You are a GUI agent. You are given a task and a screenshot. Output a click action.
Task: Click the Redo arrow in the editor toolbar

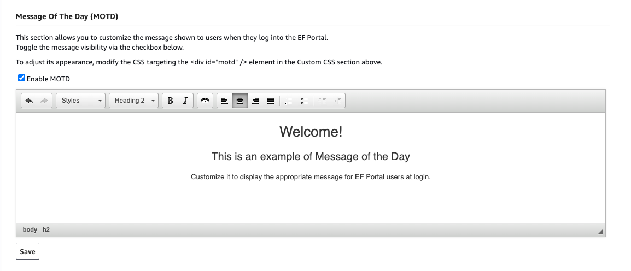tap(44, 101)
